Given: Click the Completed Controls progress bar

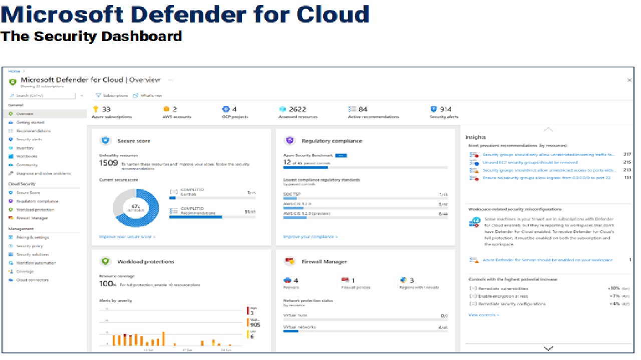Looking at the screenshot, I should pyautogui.click(x=212, y=197).
